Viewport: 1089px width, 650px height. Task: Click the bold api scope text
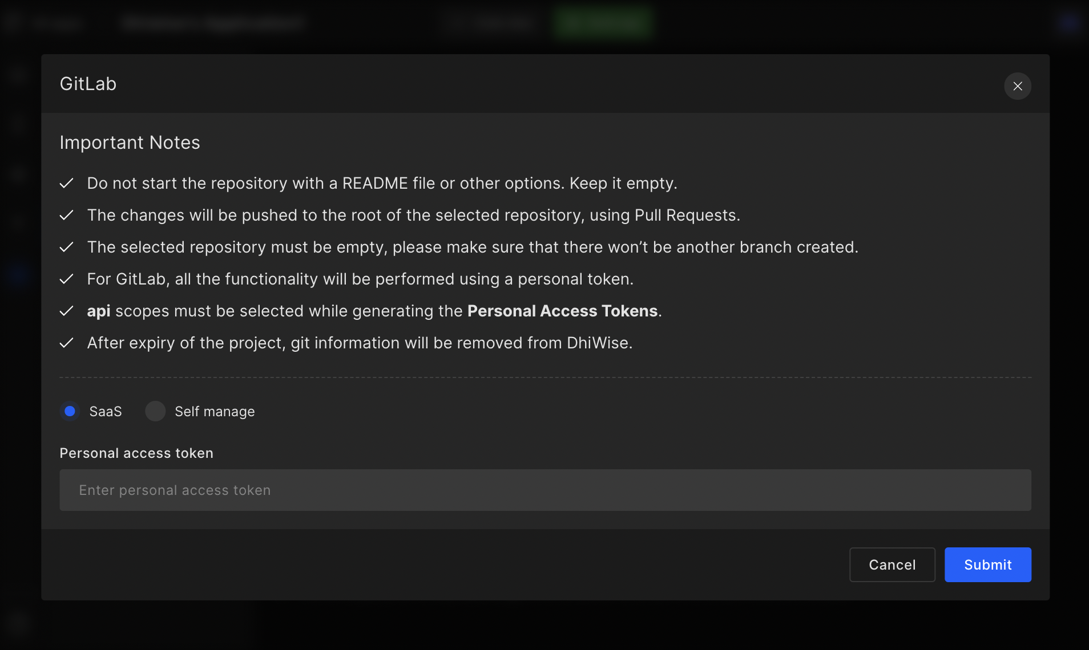pos(99,311)
